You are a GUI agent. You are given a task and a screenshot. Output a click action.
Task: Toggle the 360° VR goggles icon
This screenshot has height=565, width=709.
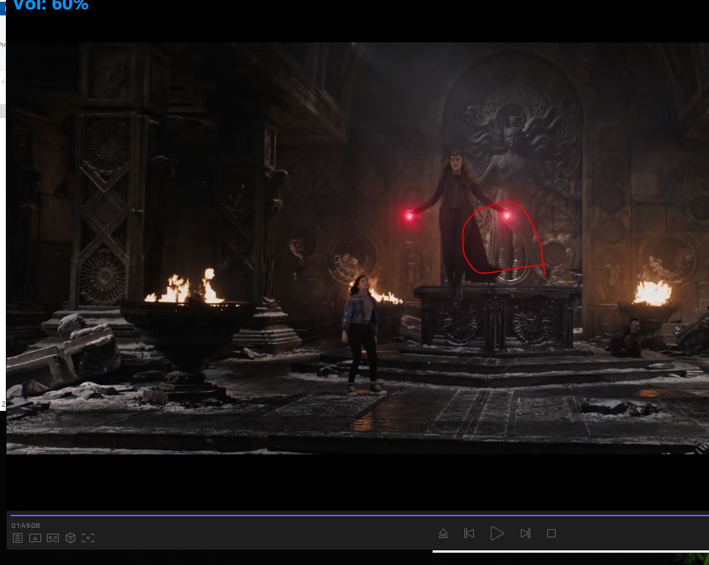[x=53, y=538]
